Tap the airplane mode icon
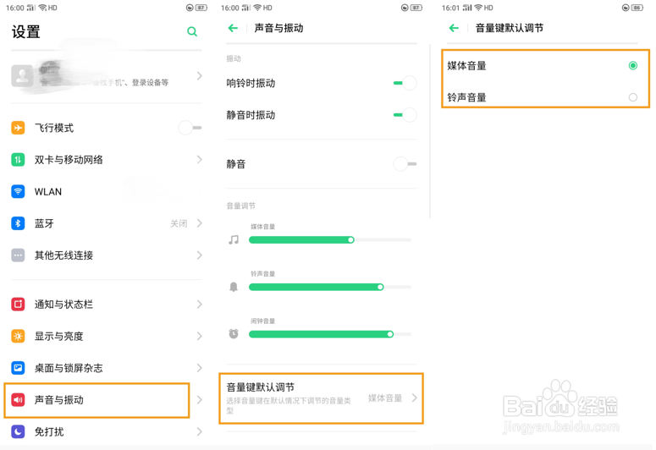Screen dimensions: 656x450 coord(18,128)
